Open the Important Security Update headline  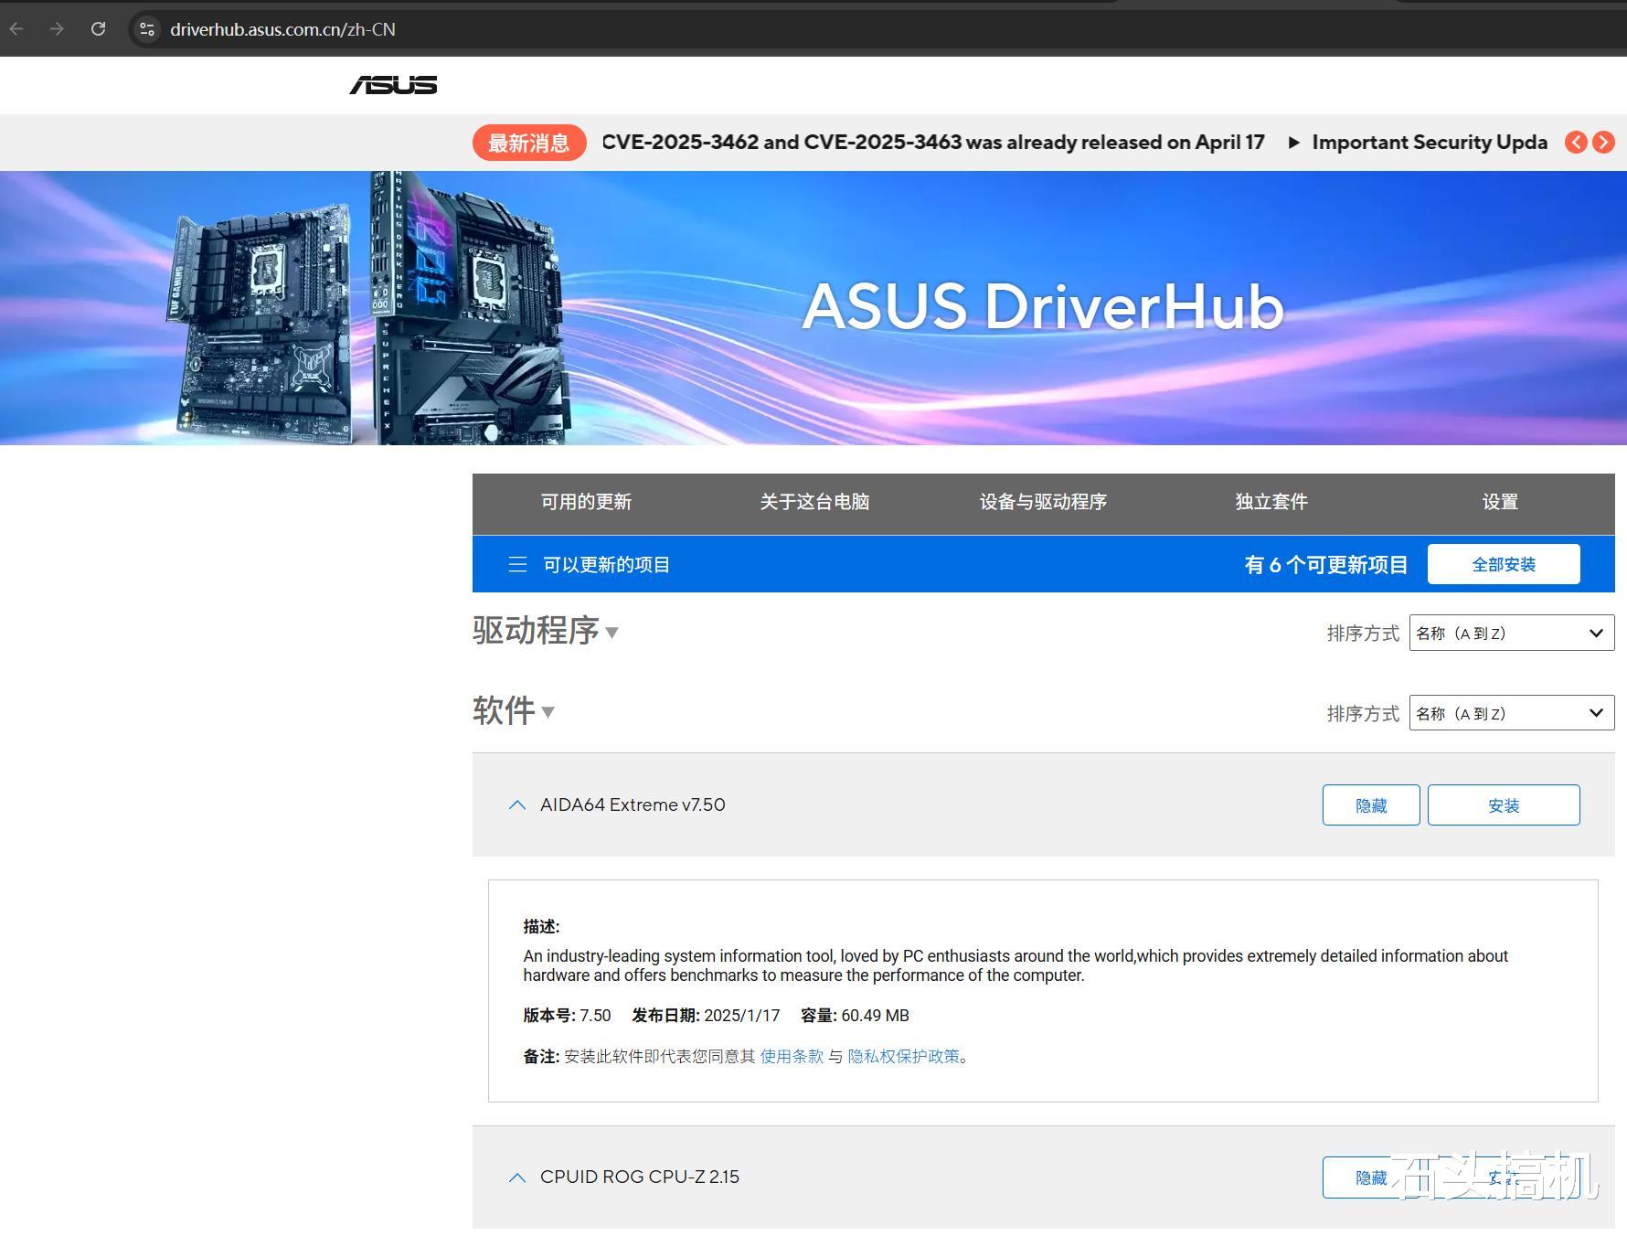1430,143
